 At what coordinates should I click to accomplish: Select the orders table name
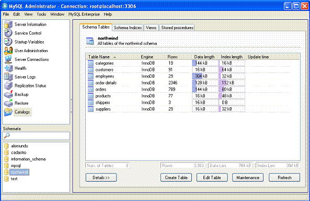click(101, 90)
